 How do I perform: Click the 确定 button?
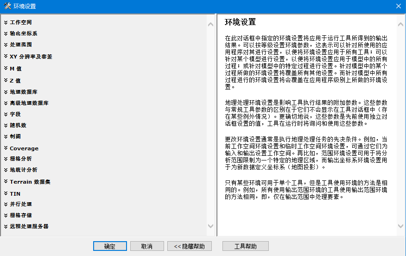(110, 246)
